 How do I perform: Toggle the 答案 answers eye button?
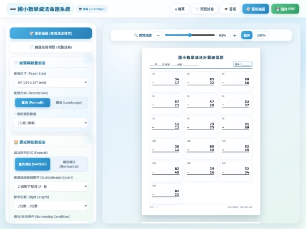[230, 9]
